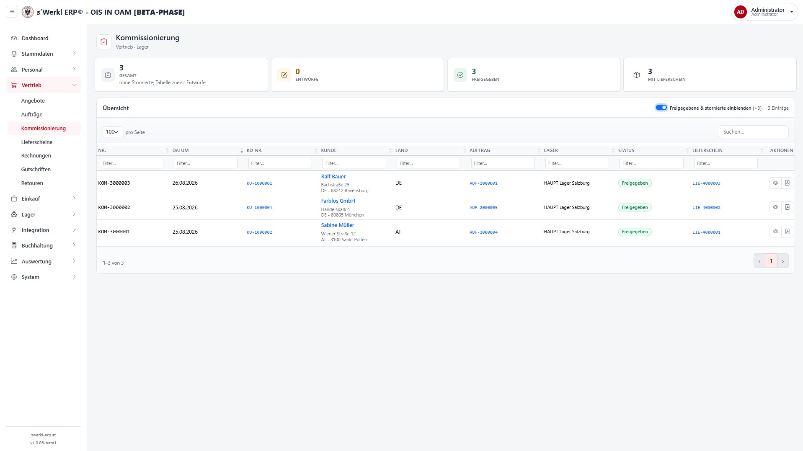Image resolution: width=803 pixels, height=451 pixels.
Task: Open the Administrator user dropdown arrow
Action: pos(791,12)
